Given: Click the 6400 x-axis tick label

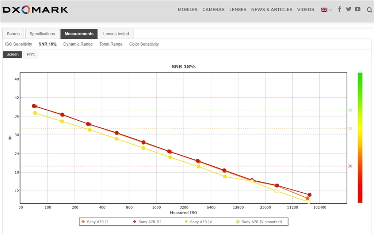Looking at the screenshot, I should point(211,207).
